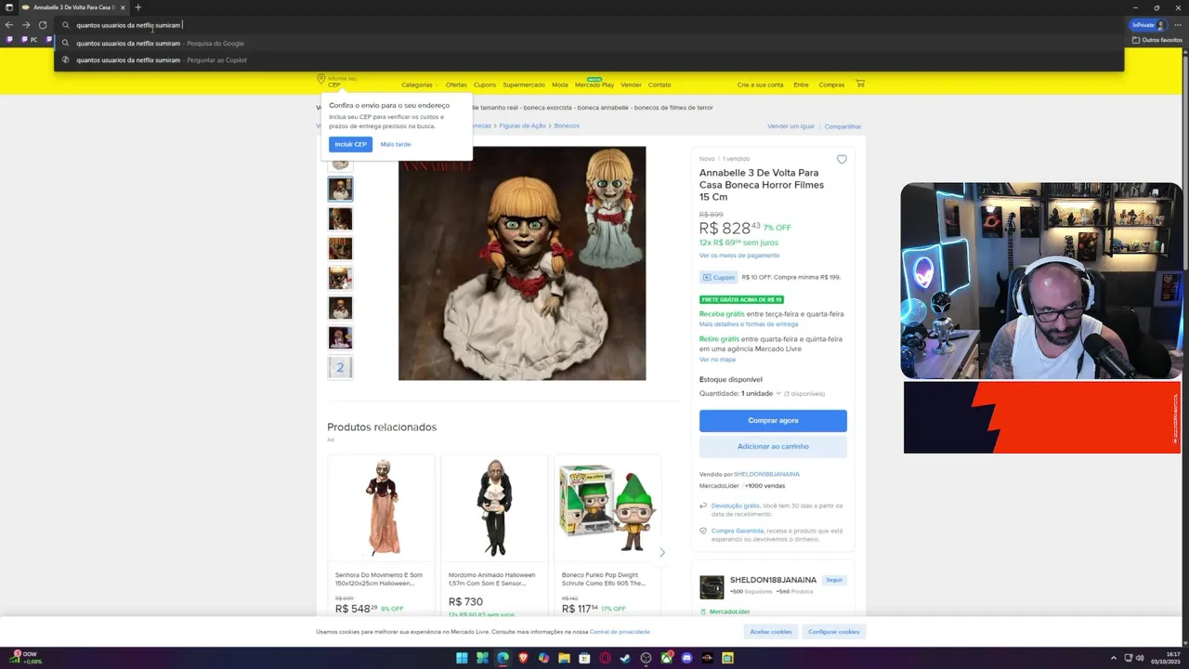Follow the seller with Seguir button
Viewport: 1189px width, 669px height.
pyautogui.click(x=834, y=580)
